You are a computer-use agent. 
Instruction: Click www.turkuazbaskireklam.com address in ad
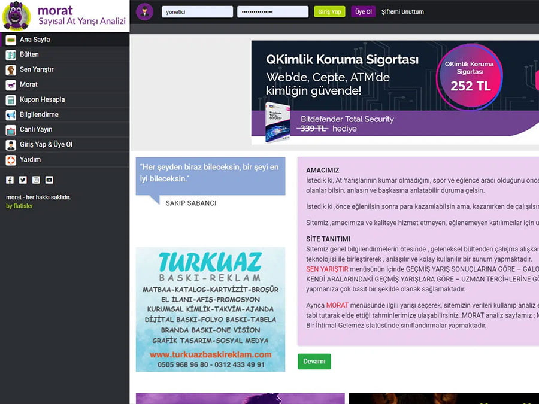pos(210,354)
